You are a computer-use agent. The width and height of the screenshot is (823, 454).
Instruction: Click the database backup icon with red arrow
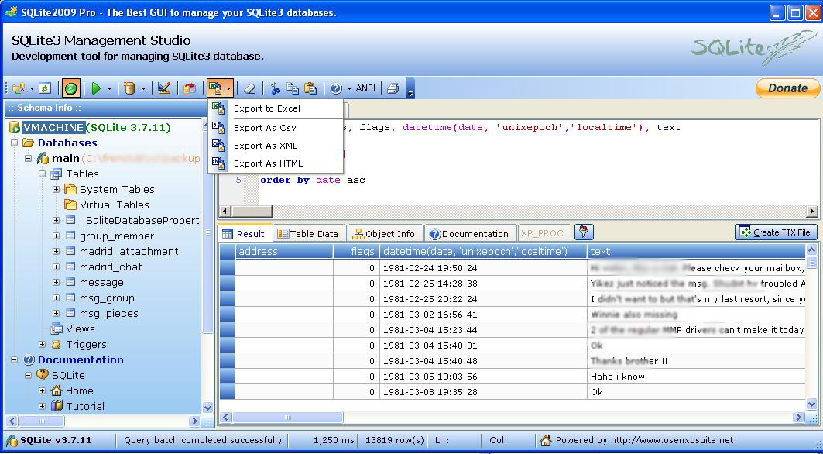190,88
